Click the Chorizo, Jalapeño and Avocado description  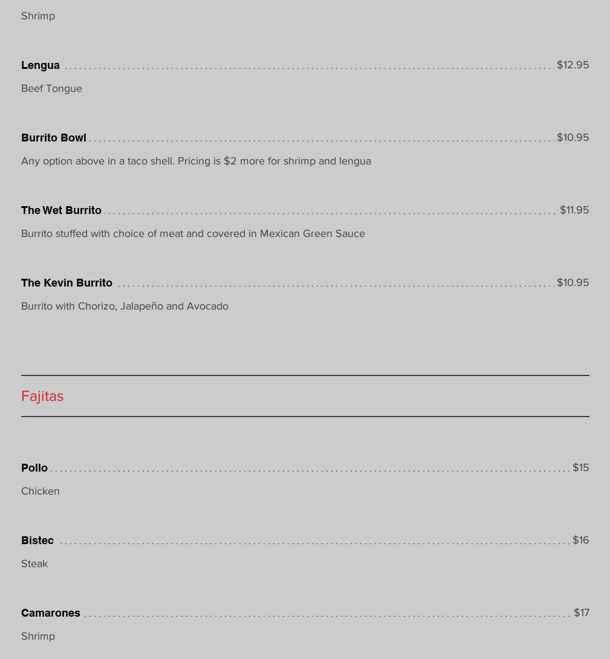tap(125, 306)
